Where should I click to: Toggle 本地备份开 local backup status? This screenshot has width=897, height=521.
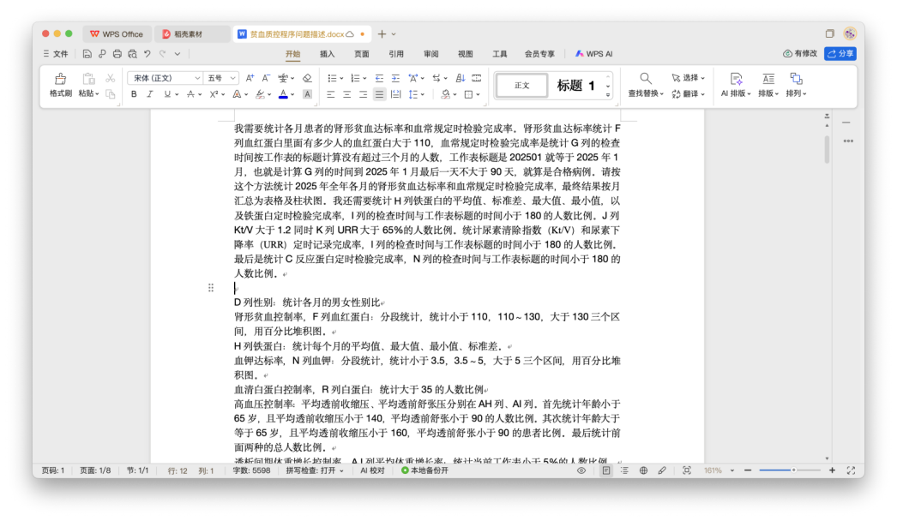pyautogui.click(x=425, y=470)
